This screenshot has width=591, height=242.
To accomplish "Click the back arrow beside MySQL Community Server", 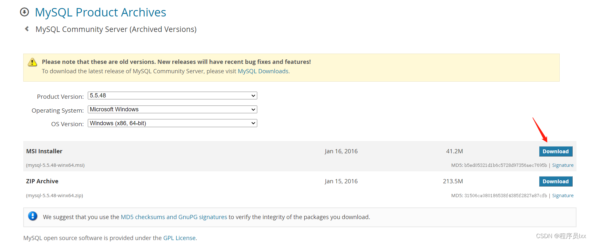I will tap(27, 29).
